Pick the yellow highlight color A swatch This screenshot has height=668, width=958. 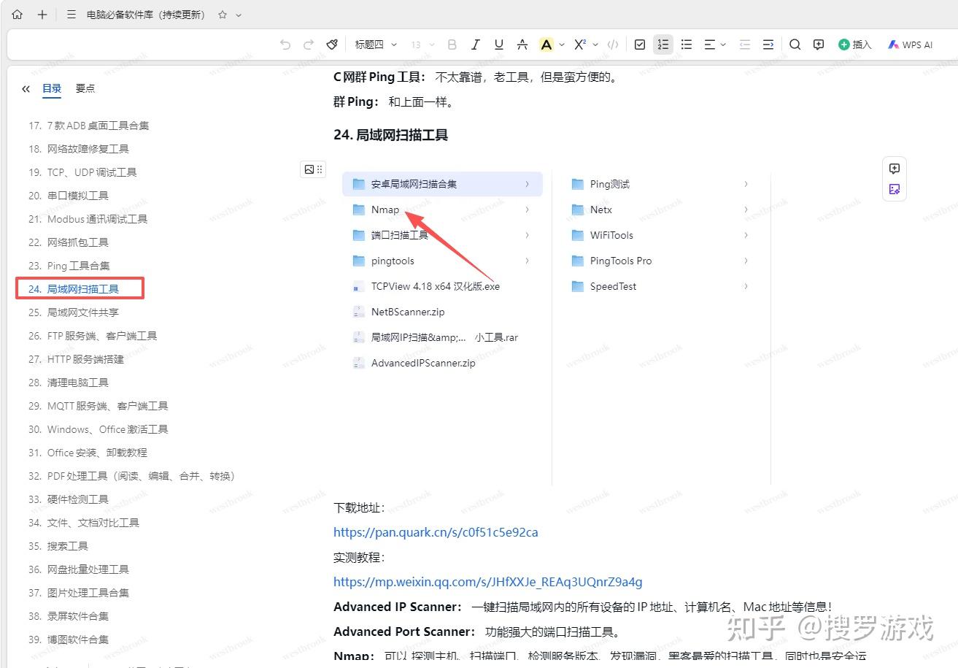coord(546,45)
